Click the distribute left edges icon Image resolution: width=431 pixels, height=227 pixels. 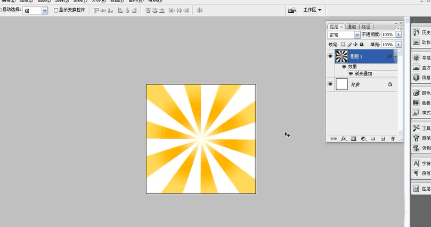pos(172,11)
